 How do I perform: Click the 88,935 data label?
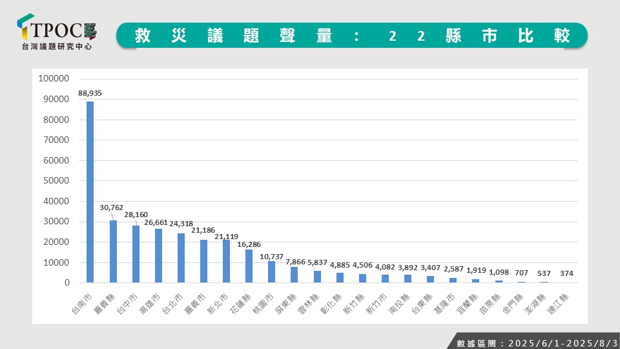coord(90,93)
